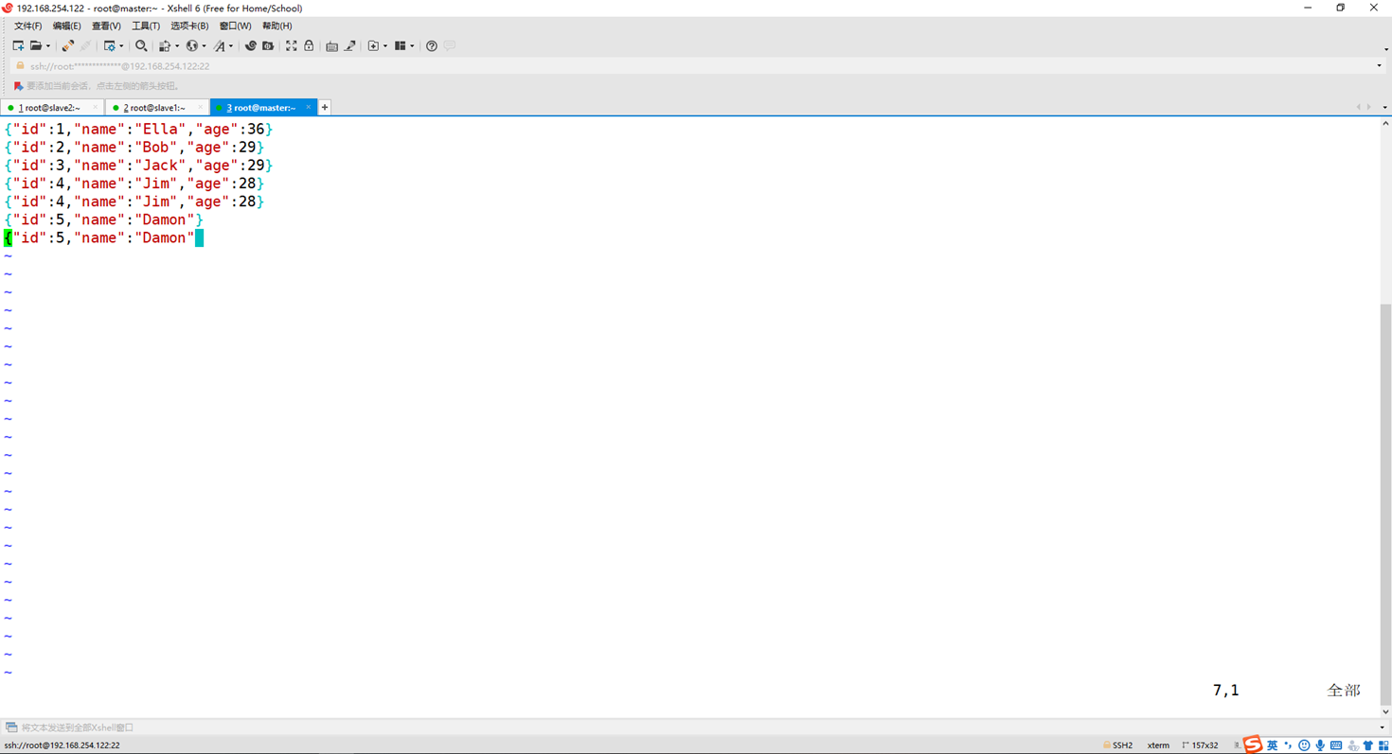Expand the globe encoding dropdown arrow
Viewport: 1392px width, 754px height.
[x=204, y=45]
